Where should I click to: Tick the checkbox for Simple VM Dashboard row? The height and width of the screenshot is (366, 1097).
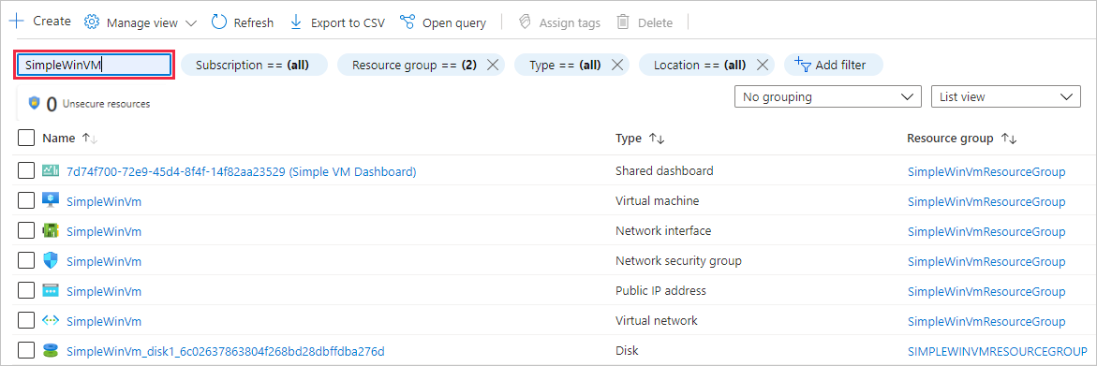pyautogui.click(x=26, y=170)
